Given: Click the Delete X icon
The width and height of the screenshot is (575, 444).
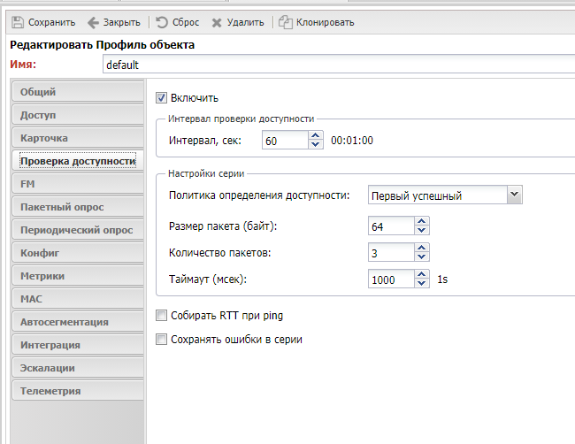Looking at the screenshot, I should (x=217, y=23).
